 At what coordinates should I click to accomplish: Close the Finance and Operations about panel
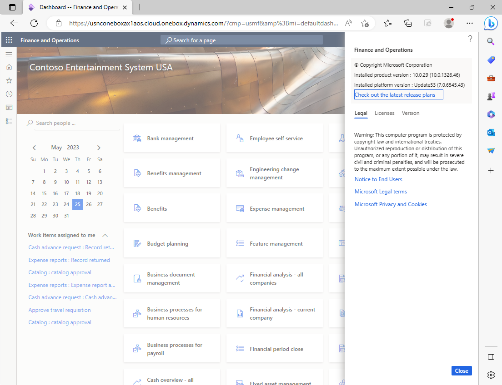(462, 370)
